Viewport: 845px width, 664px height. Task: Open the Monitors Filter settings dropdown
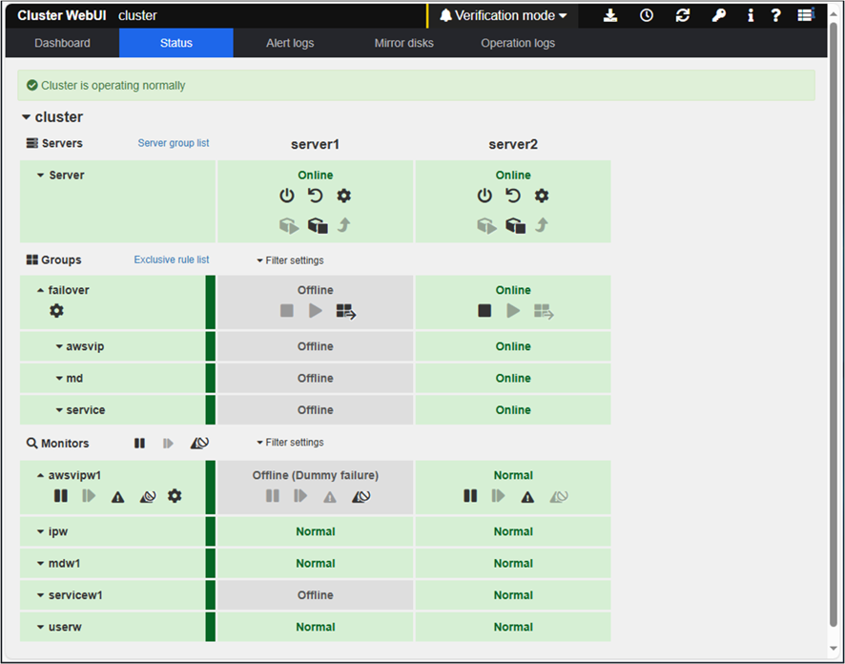point(290,443)
